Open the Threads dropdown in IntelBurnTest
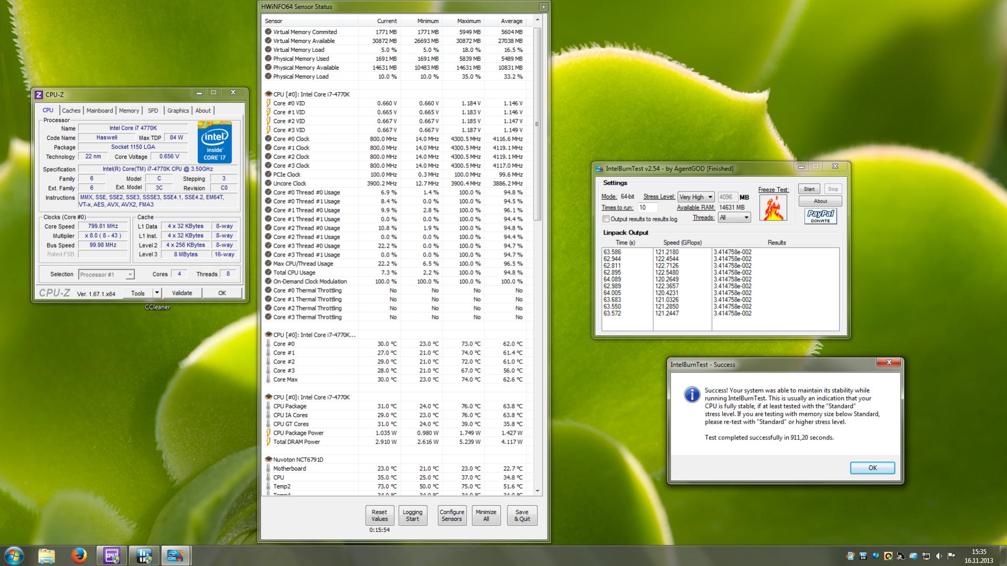The image size is (1007, 566). coord(734,218)
